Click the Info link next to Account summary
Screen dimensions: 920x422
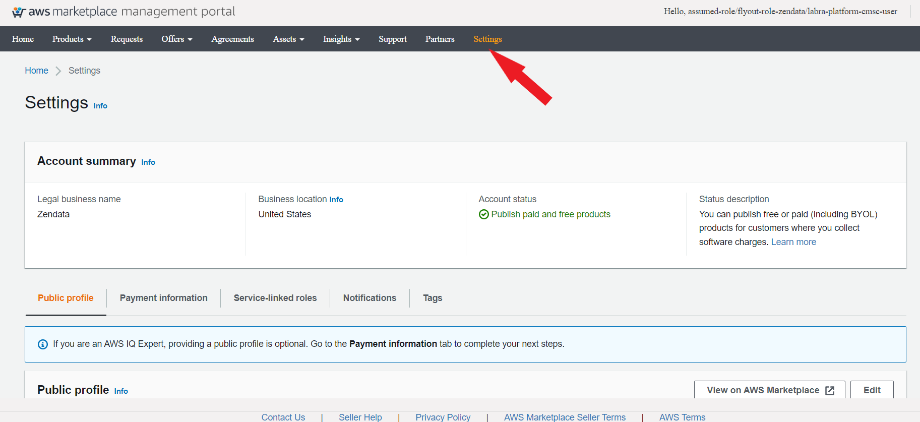[148, 162]
